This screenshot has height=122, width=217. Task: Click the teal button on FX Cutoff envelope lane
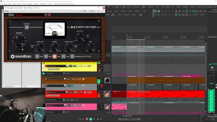(x=64, y=100)
